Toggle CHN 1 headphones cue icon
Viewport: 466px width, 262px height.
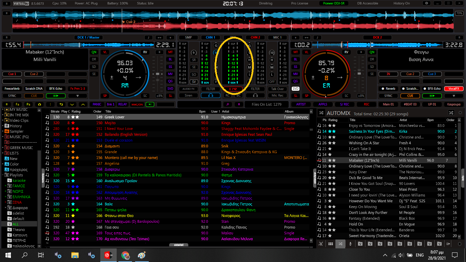click(x=210, y=96)
